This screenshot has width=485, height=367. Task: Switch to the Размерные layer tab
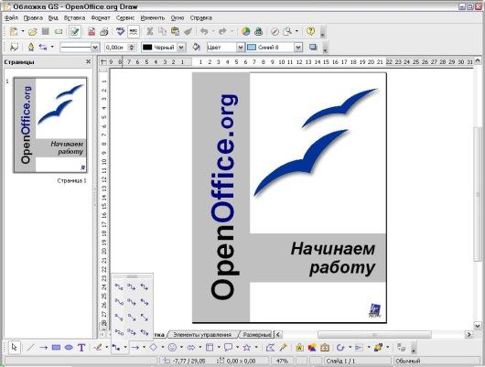pyautogui.click(x=256, y=334)
